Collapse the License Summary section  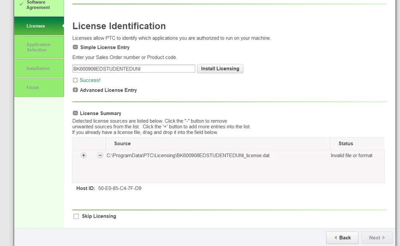75,113
